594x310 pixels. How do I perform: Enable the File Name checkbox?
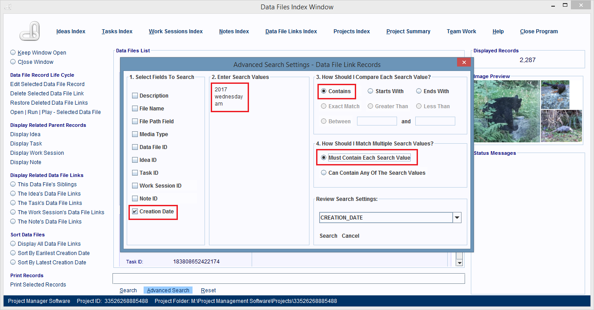pyautogui.click(x=135, y=109)
